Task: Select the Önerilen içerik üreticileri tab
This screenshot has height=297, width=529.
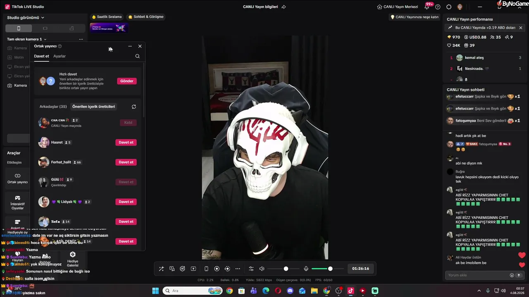Action: click(93, 106)
